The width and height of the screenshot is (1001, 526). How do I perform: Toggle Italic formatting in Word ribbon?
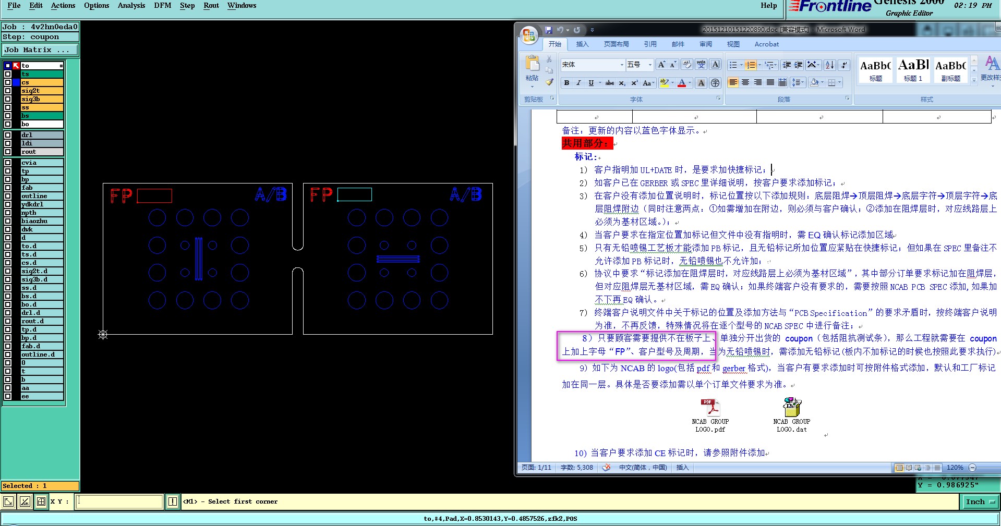pos(578,83)
